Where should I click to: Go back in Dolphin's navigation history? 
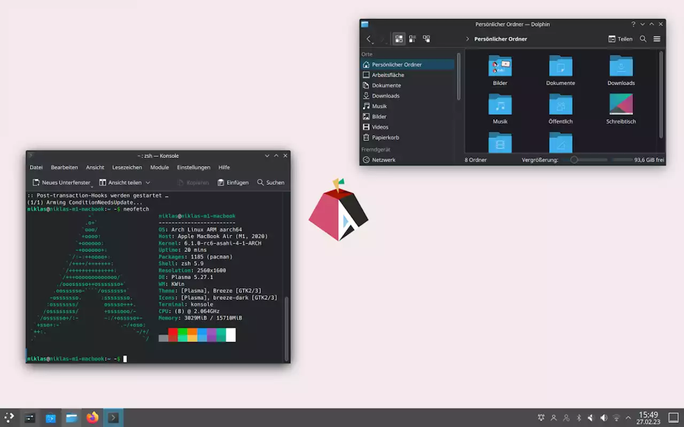click(369, 39)
